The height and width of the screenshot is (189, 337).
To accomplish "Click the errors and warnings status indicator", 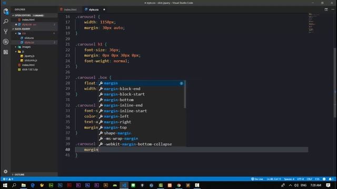I will tap(8, 179).
